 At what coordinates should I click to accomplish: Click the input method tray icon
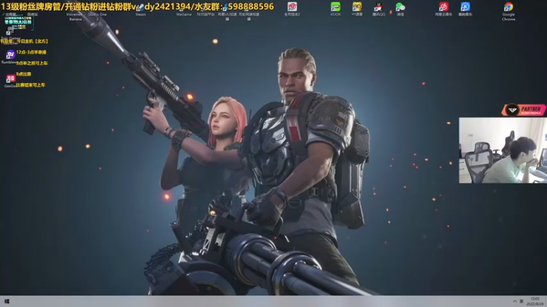pos(522,302)
